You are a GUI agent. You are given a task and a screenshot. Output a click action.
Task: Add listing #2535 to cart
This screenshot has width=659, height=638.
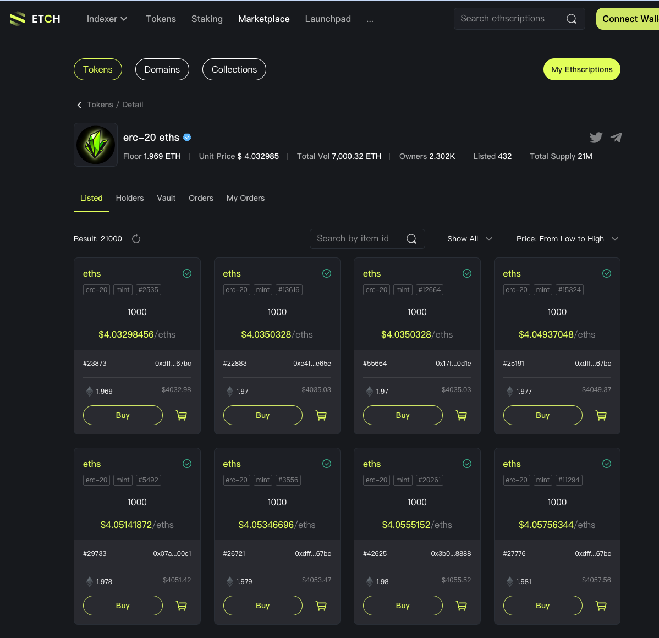tap(182, 416)
